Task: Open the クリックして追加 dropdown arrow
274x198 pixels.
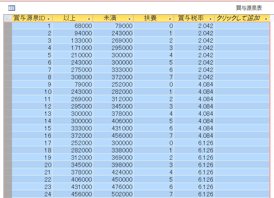Action: tap(266, 19)
